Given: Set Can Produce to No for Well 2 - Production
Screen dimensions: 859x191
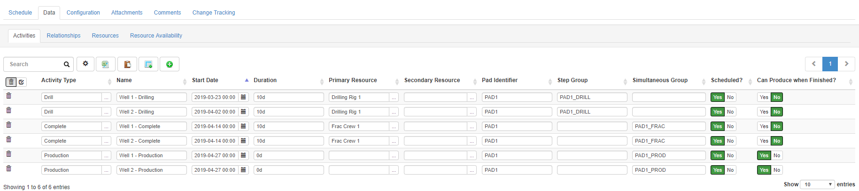Looking at the screenshot, I should click(777, 170).
